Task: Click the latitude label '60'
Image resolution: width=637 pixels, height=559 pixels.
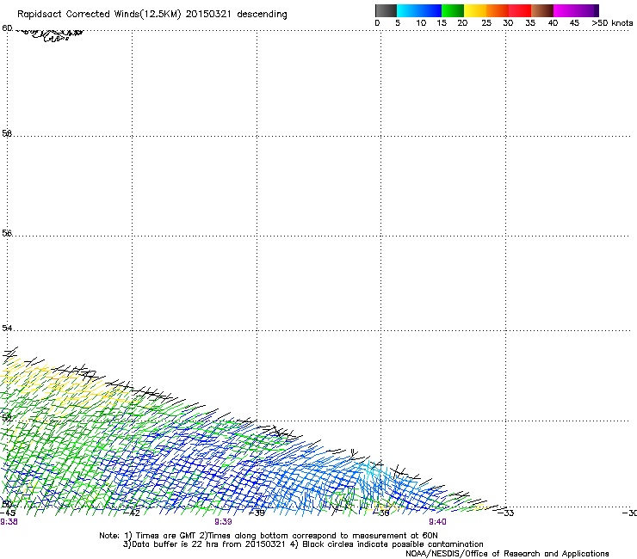Action: 7,28
